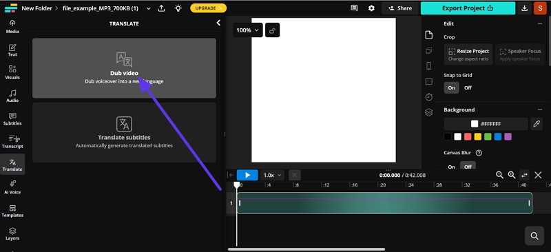Collapse the Edit section

pos(540,23)
